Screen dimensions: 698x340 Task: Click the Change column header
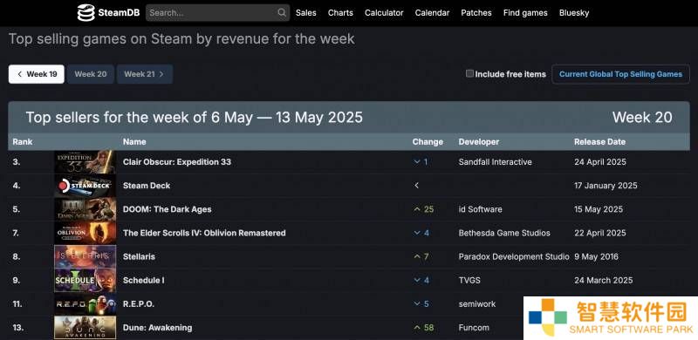coord(428,142)
